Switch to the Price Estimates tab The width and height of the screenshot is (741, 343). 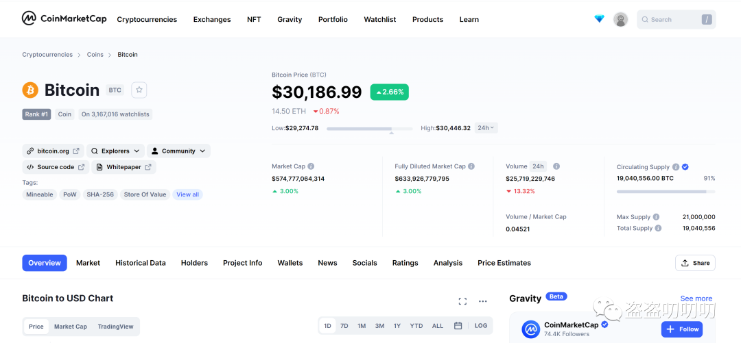coord(504,263)
